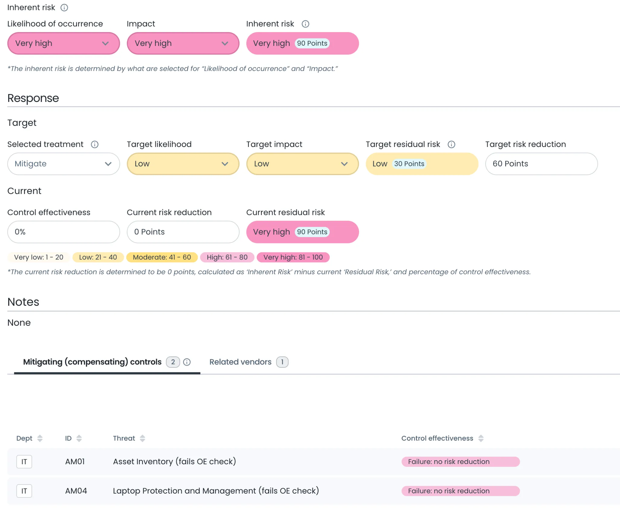Click the Very high: 81 - 100 legend swatch
620x522 pixels.
click(293, 257)
